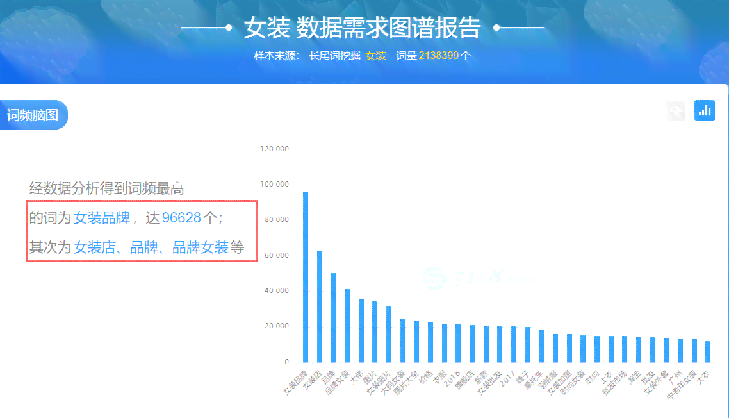The image size is (729, 418).
Task: Click the 批发市场 x-axis label
Action: tap(614, 381)
